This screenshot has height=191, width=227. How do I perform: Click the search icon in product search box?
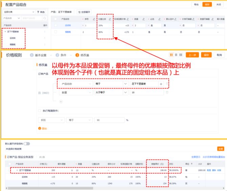[44, 18]
